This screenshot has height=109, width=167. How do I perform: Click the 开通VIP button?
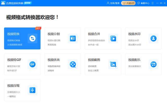128,3
